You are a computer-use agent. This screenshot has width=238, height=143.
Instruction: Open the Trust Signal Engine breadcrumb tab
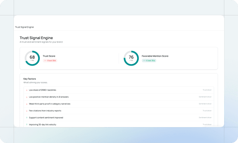(24, 27)
